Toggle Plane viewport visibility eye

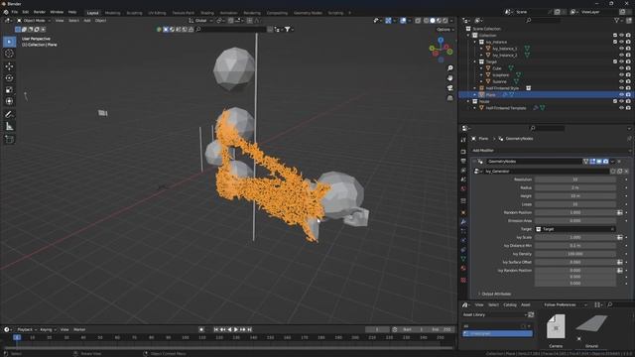point(622,95)
